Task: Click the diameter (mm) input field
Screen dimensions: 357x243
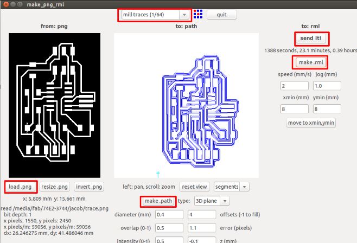Action: tap(169, 215)
